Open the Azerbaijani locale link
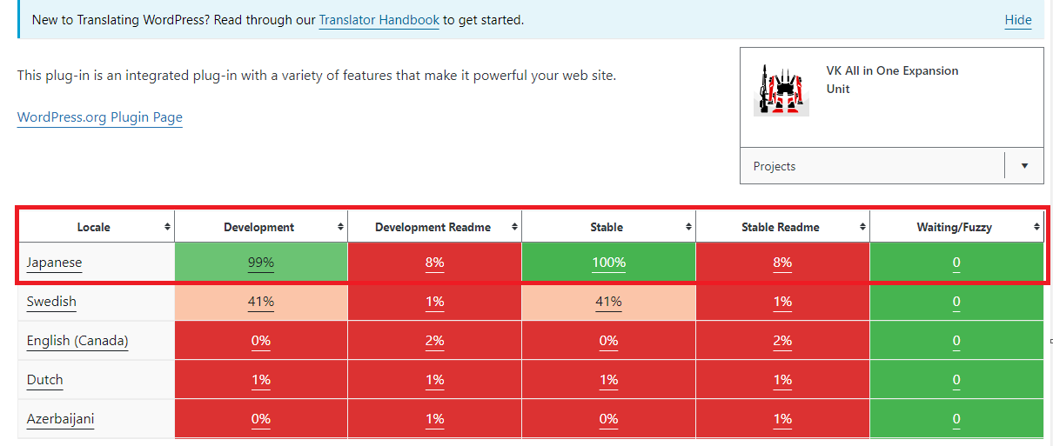 tap(60, 419)
